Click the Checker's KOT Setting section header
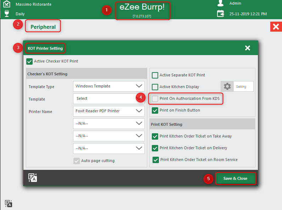Screen dimensions: 282x210 click(47, 74)
